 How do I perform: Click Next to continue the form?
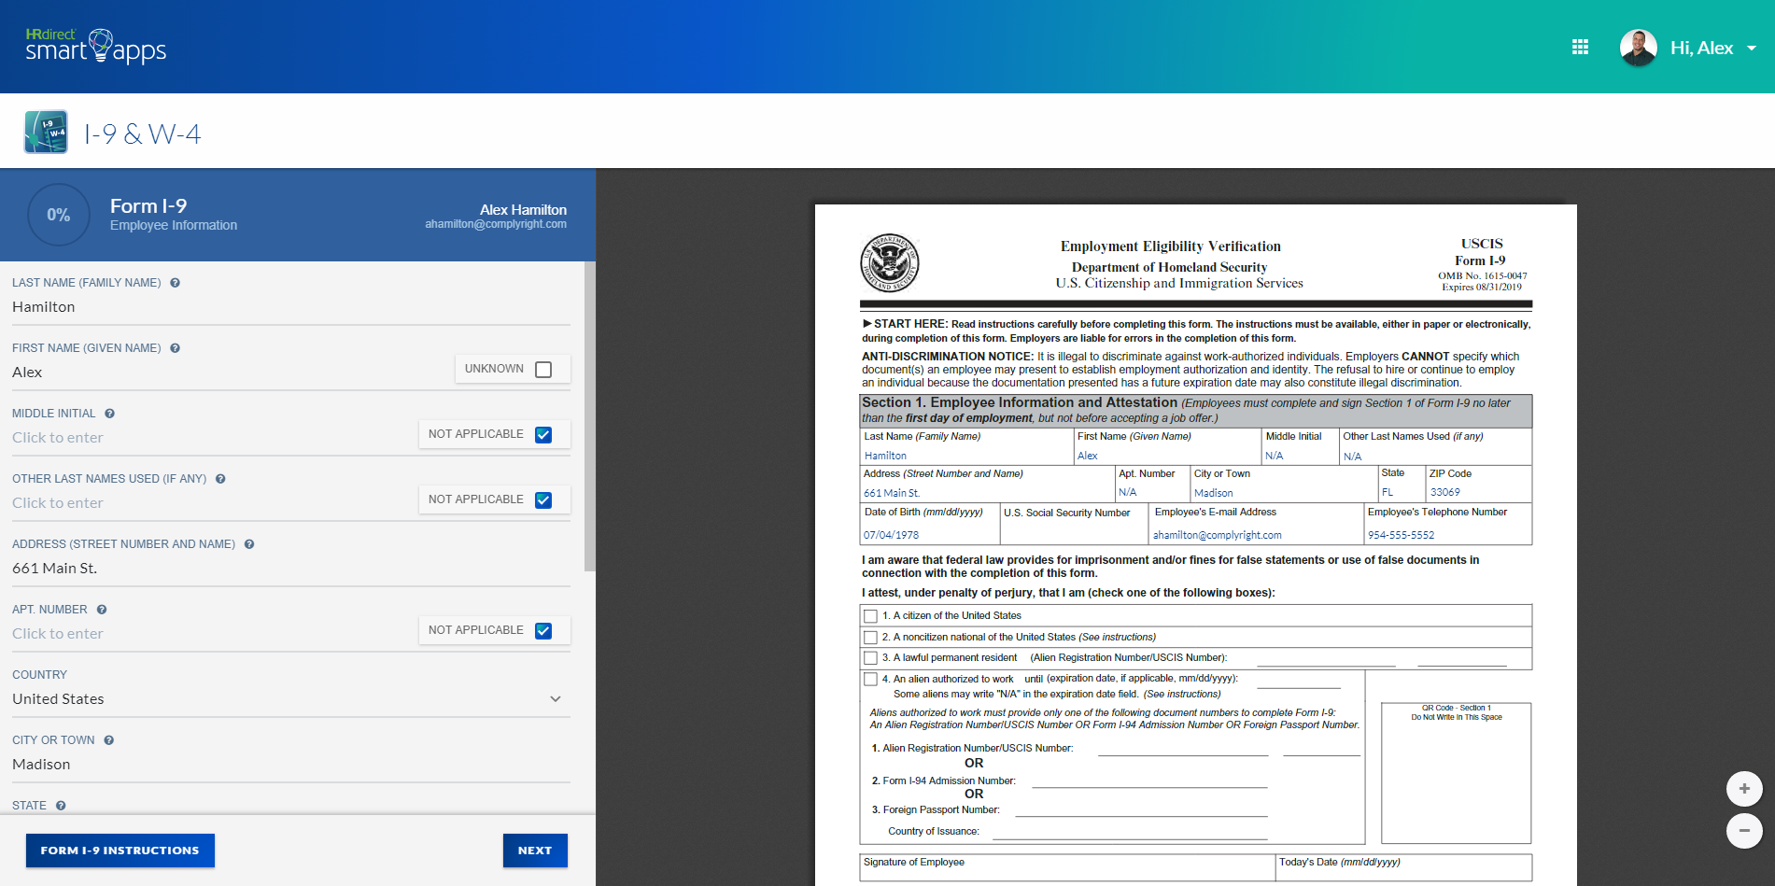[534, 851]
